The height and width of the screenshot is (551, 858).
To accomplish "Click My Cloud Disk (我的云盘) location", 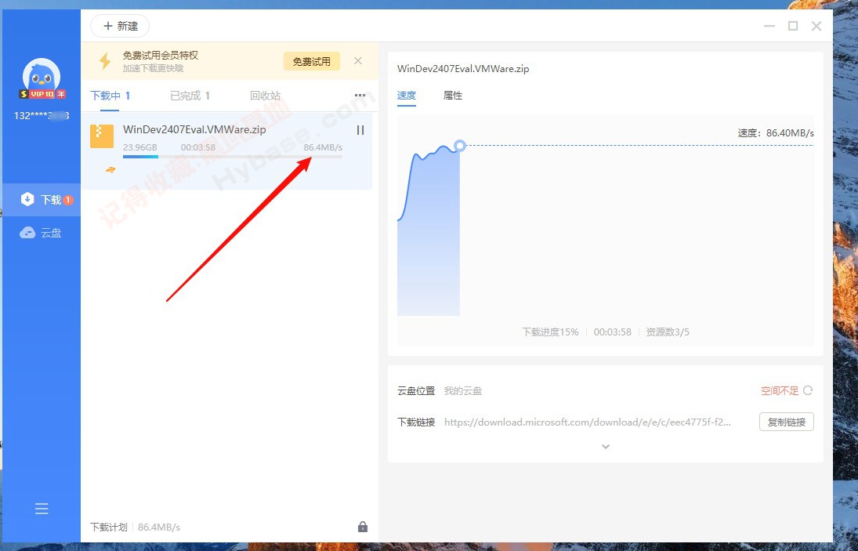I will pos(463,390).
